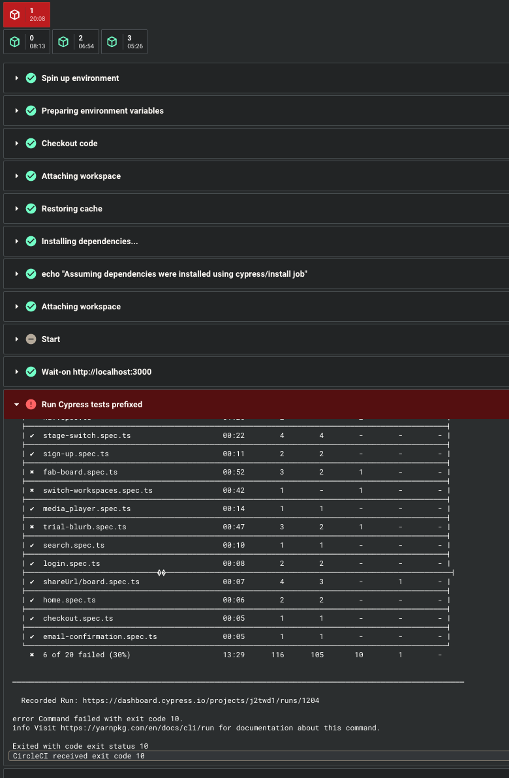Expand the Checkout code step
This screenshot has width=509, height=778.
tap(16, 143)
